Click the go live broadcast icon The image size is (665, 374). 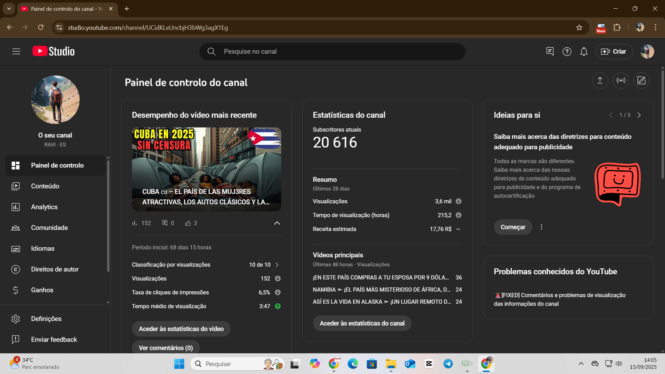coord(621,81)
